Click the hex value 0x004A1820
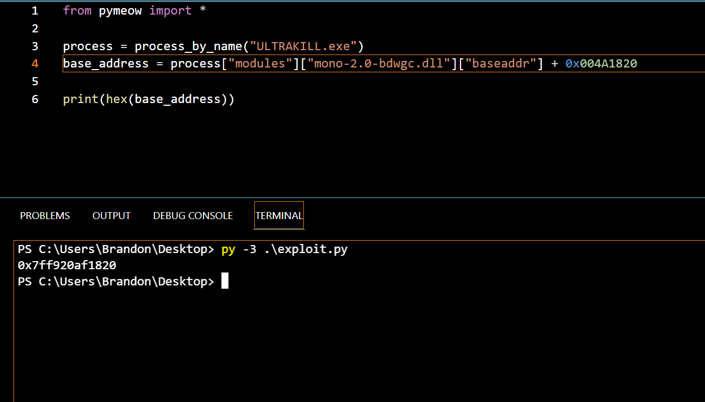Screen dimensions: 705x402 click(601, 64)
